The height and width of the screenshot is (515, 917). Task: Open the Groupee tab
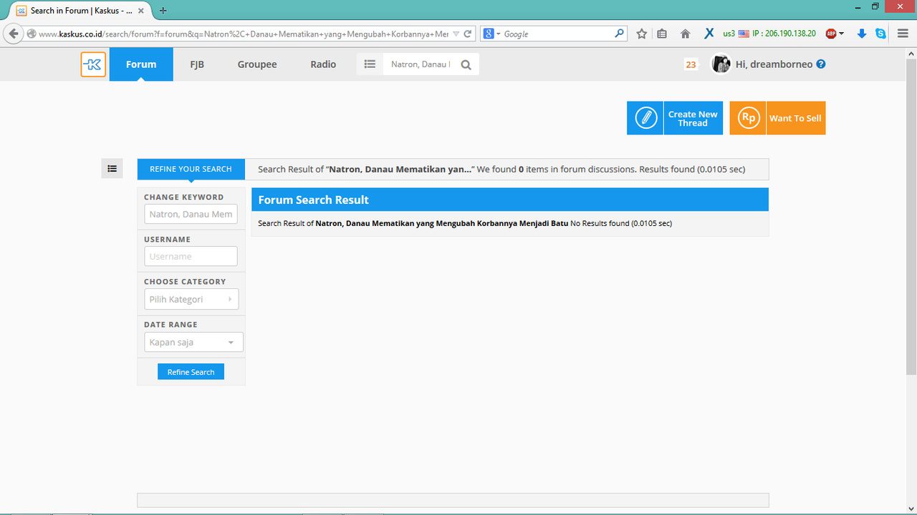[257, 64]
